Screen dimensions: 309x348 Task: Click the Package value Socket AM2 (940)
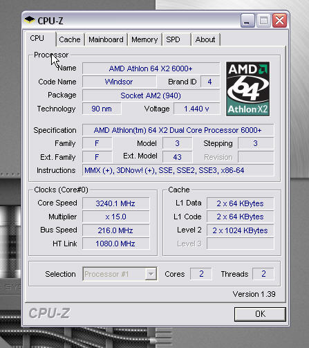point(151,95)
